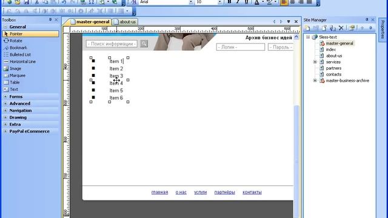Expand the PayPal eCommerce section
This screenshot has width=388, height=218.
(x=5, y=131)
